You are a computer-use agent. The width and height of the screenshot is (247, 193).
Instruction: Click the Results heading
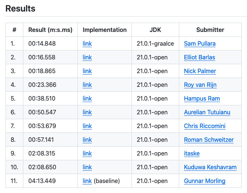coord(20,9)
